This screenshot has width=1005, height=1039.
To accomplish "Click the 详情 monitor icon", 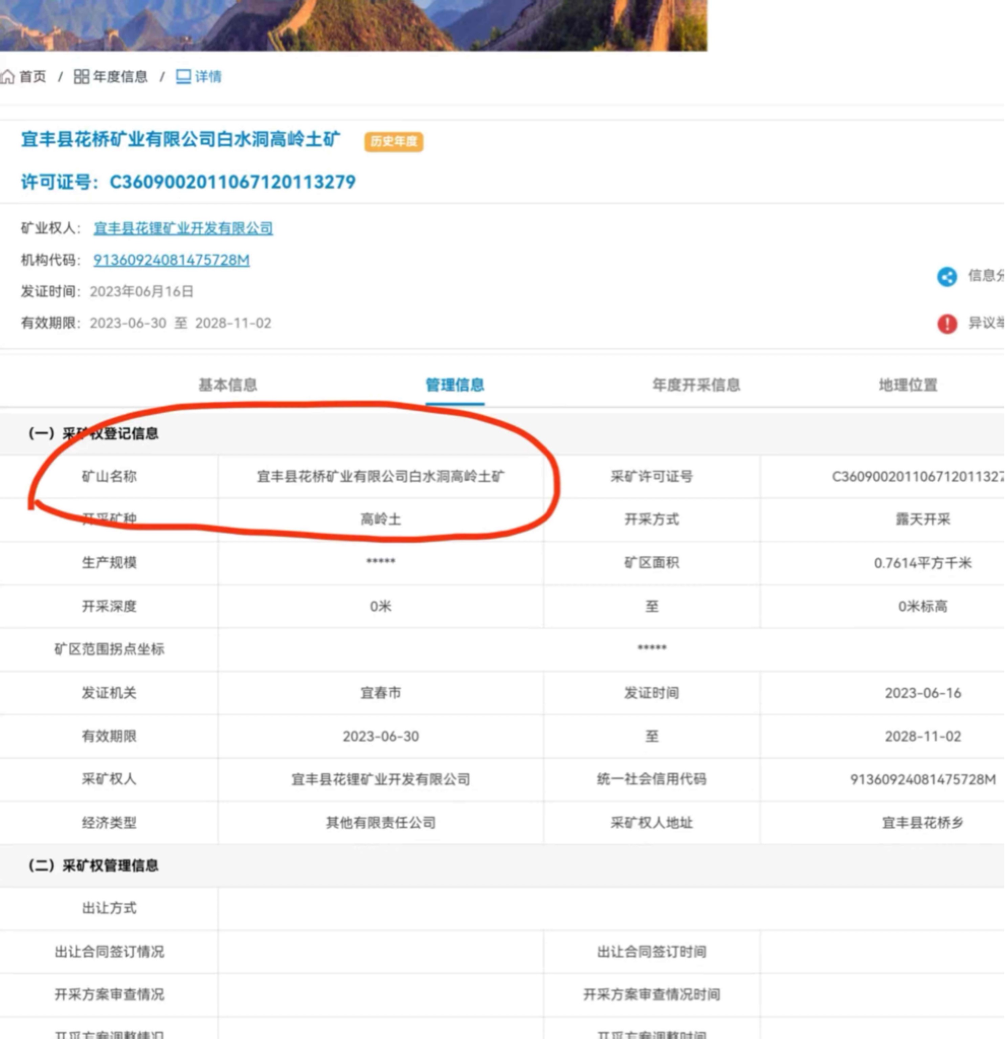I will [183, 77].
